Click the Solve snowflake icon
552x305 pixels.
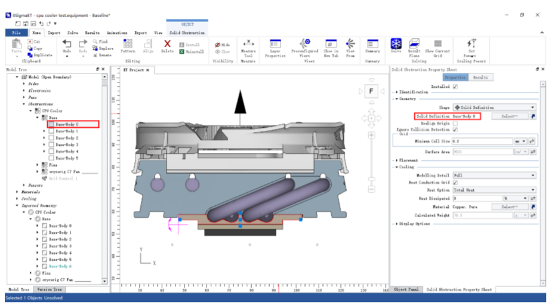pyautogui.click(x=396, y=44)
